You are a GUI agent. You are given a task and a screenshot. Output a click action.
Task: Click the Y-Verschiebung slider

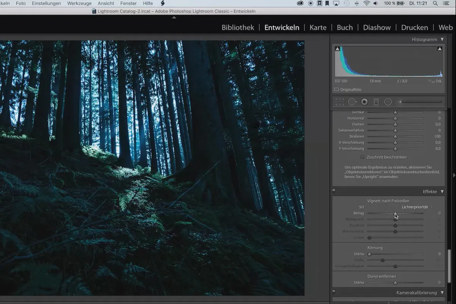click(x=395, y=149)
